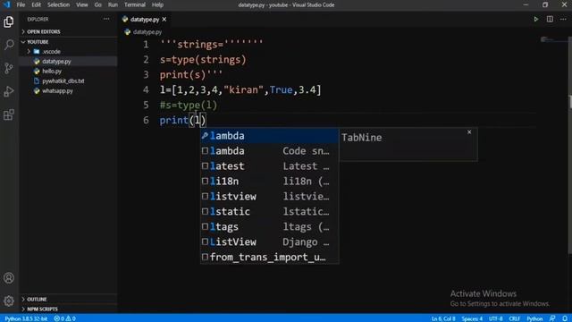Viewport: 572px width, 322px height.
Task: Open notifications bell in status bar
Action: [565, 318]
